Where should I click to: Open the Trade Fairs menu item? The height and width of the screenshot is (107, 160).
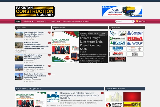coord(55,21)
